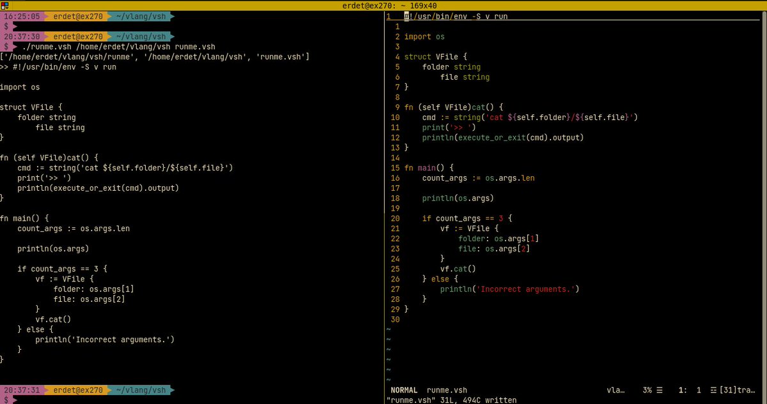
Task: Click line number 14 in the vim gutter
Action: coord(394,158)
